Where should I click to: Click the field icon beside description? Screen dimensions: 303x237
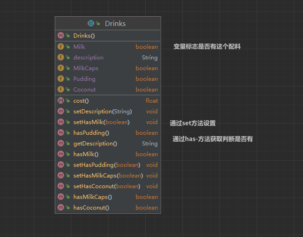(60, 58)
